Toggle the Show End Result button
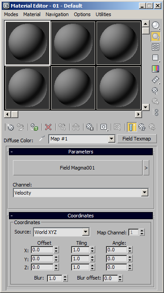The height and width of the screenshot is (293, 164). tap(132, 127)
